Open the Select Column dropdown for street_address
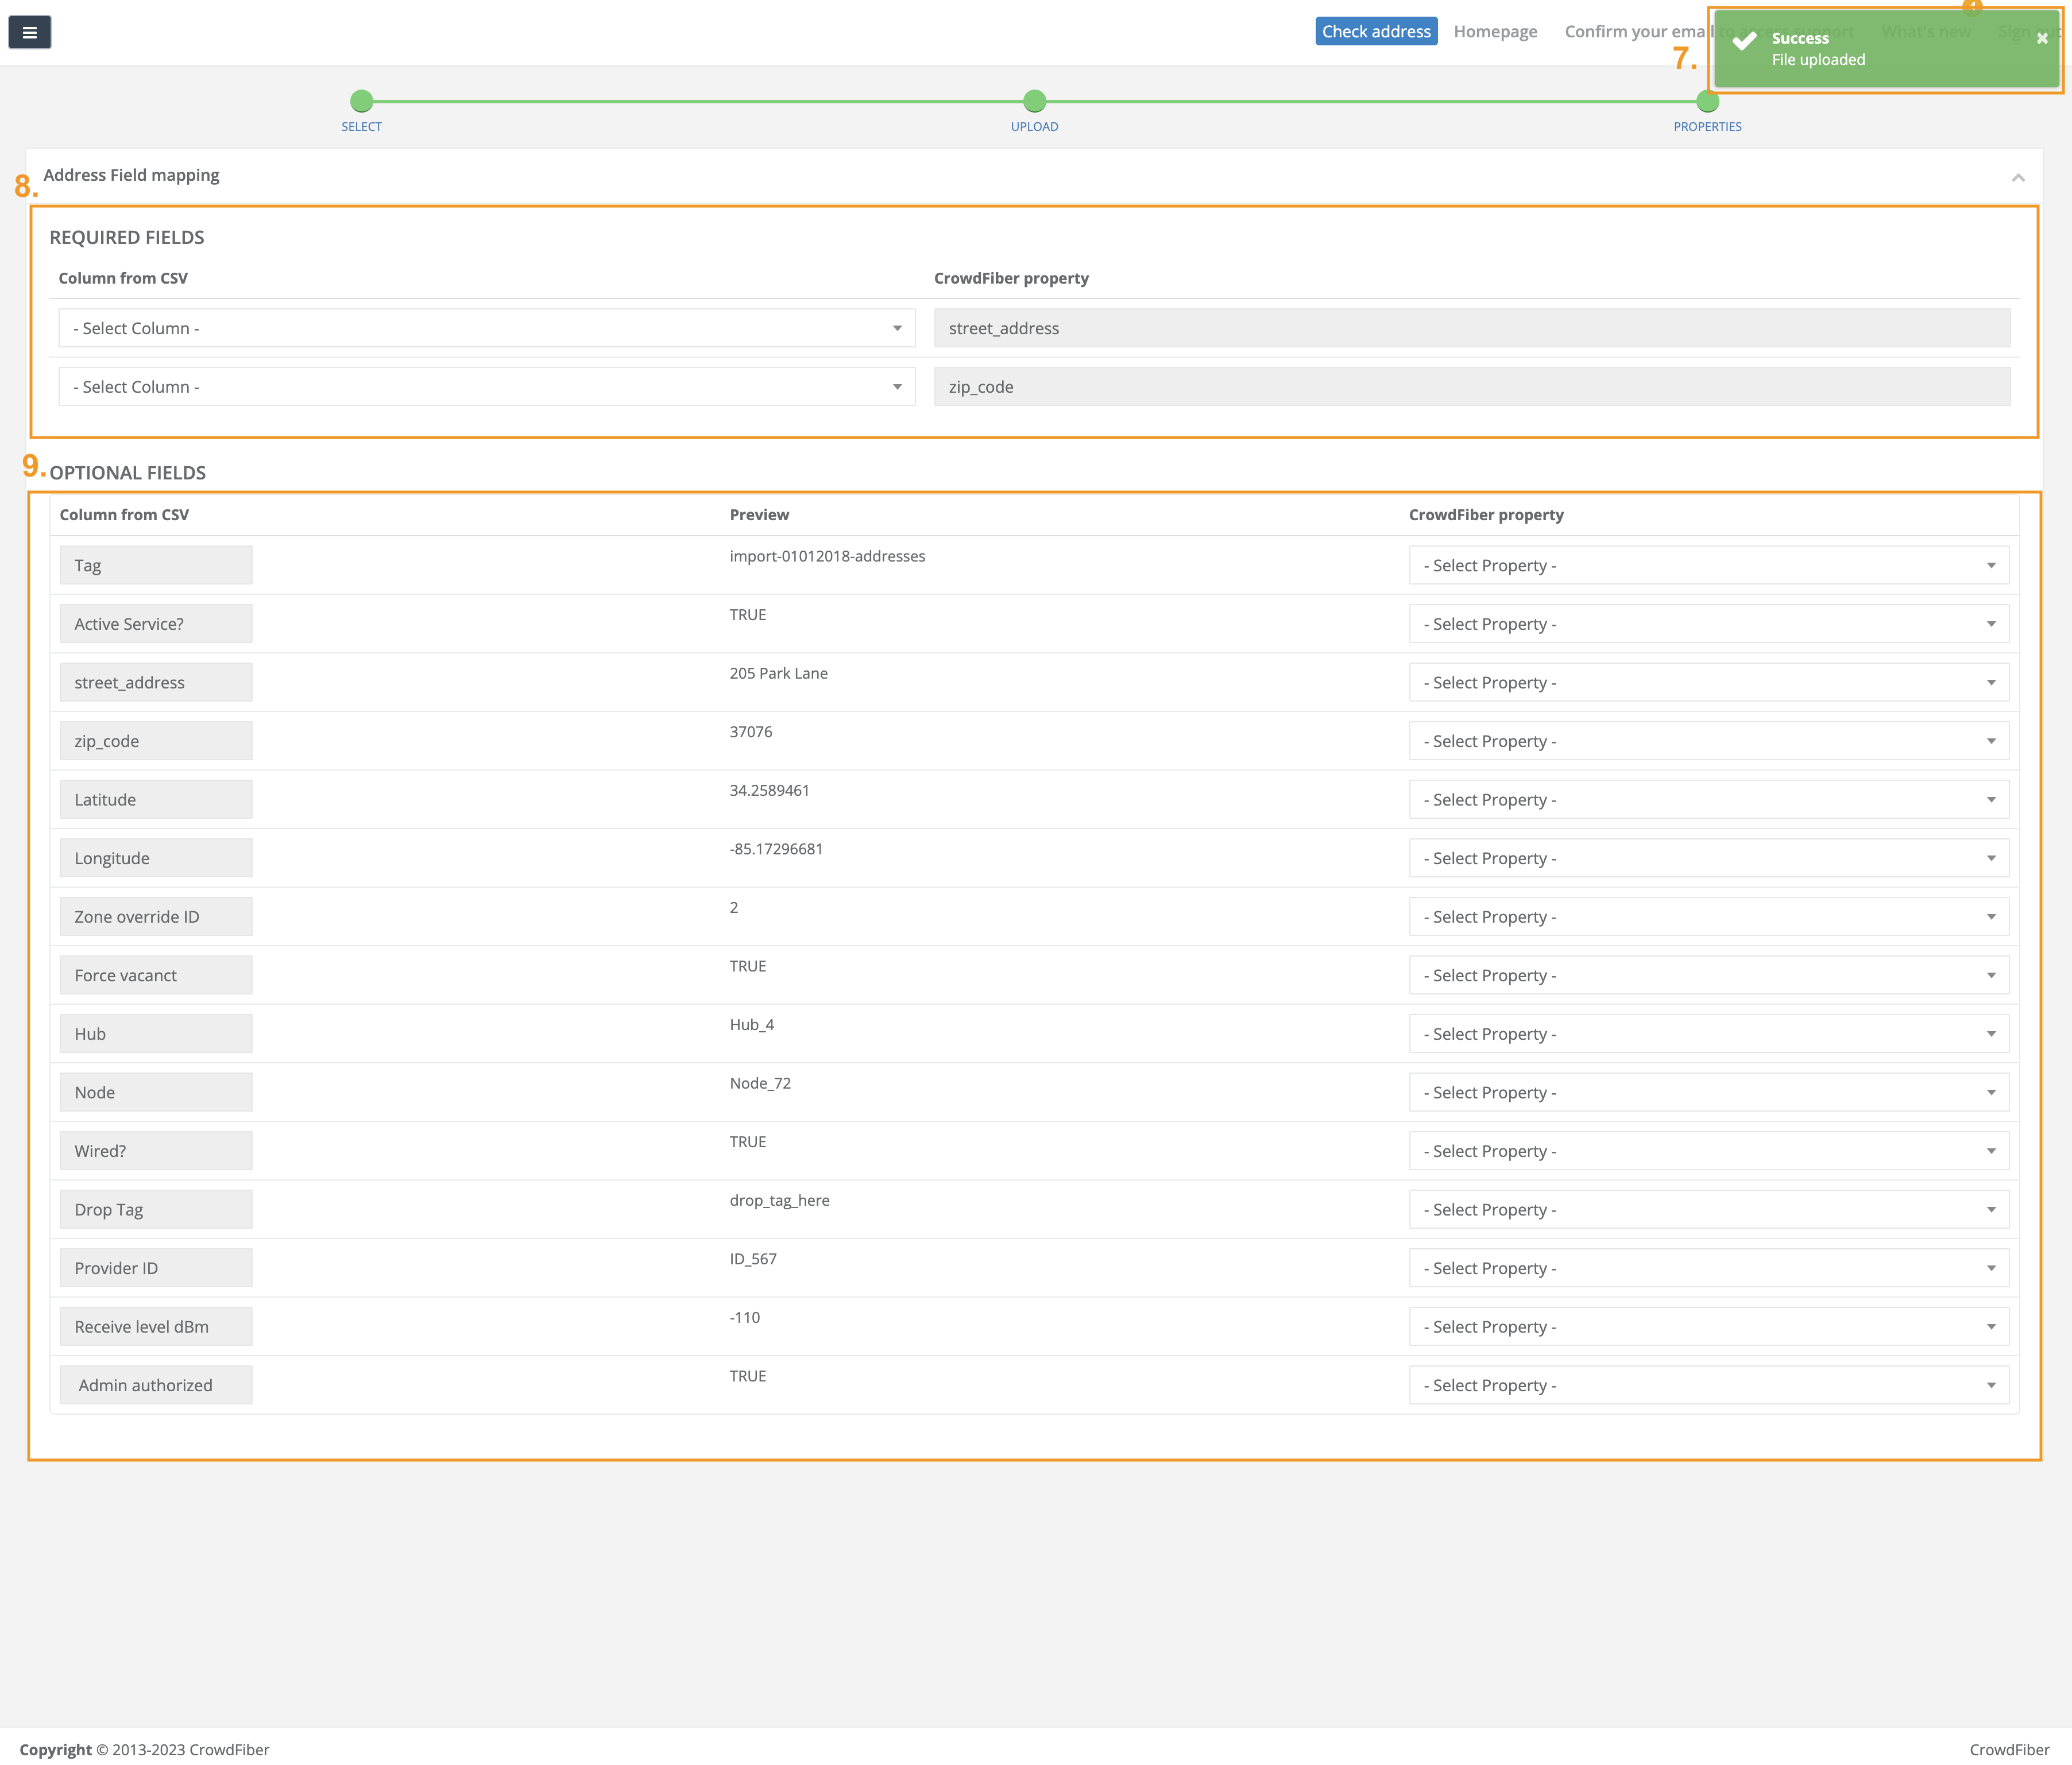 tap(487, 328)
